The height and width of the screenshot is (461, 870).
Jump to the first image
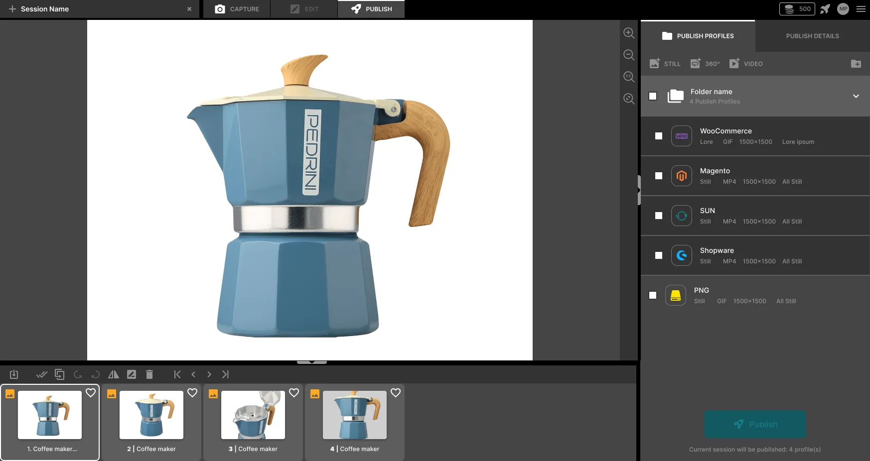pyautogui.click(x=177, y=374)
